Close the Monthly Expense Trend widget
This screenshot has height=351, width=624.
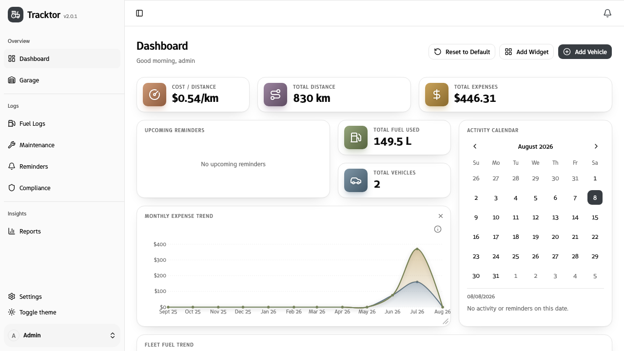click(441, 216)
